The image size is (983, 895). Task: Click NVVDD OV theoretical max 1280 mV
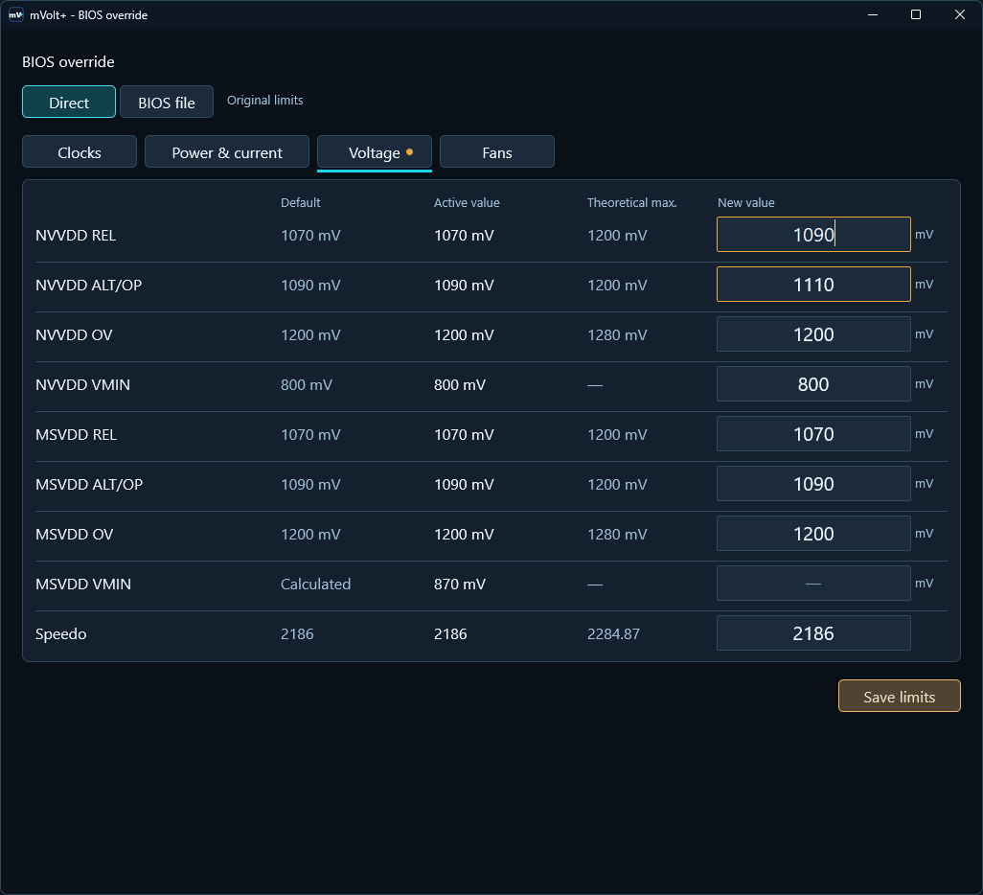617,335
